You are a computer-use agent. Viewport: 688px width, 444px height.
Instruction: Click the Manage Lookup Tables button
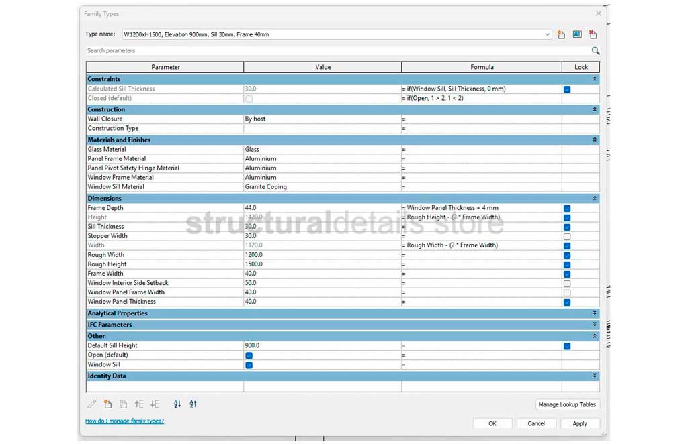[x=568, y=404]
